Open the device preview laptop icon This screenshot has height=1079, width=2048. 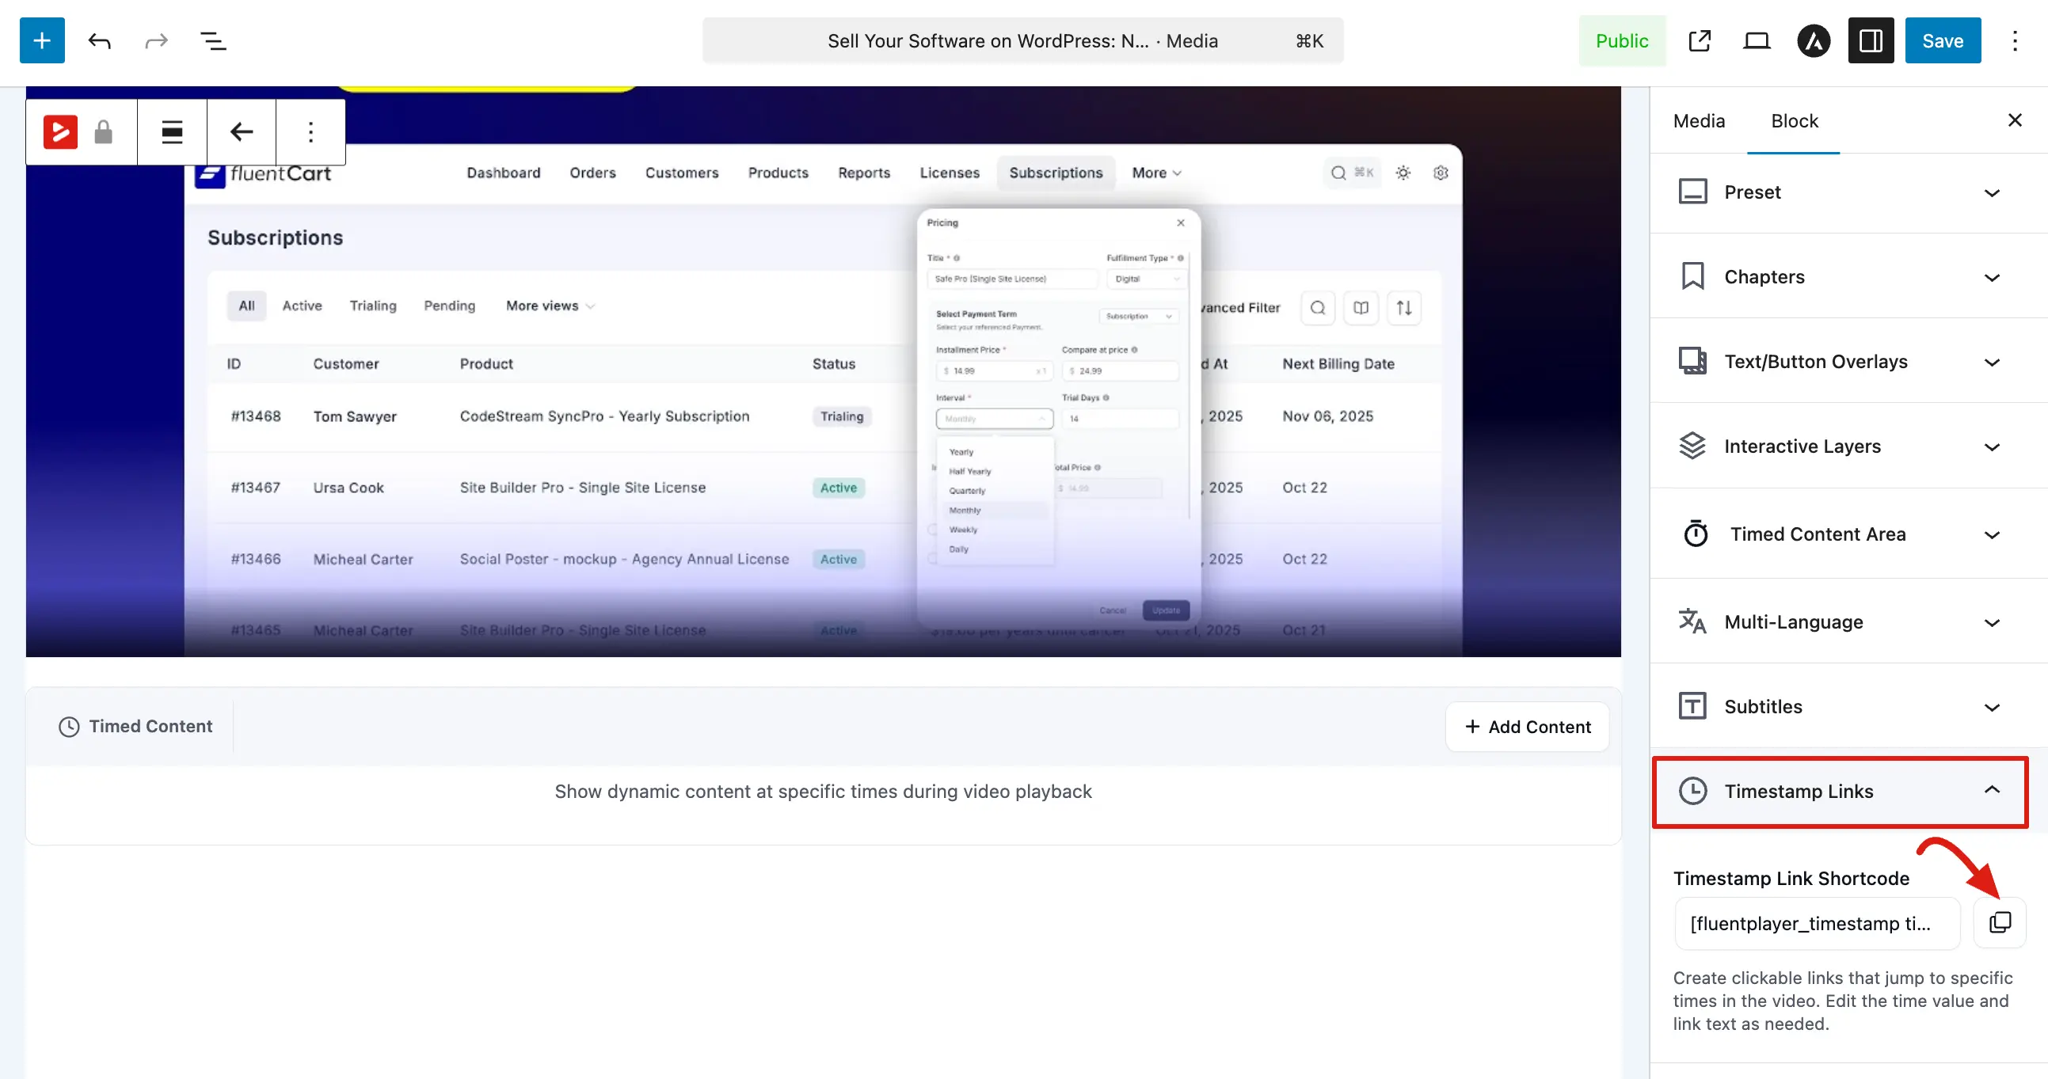1757,40
